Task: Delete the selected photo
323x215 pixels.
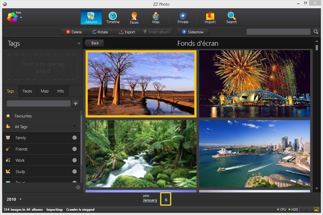Action: click(x=74, y=32)
